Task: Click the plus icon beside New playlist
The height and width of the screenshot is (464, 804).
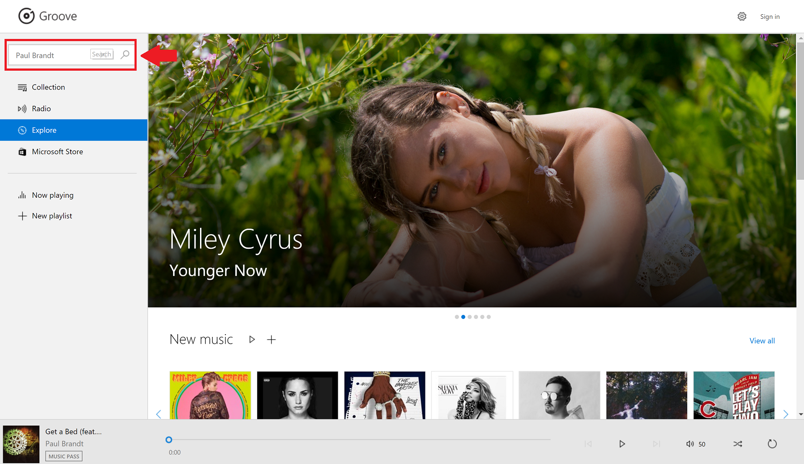Action: 22,216
